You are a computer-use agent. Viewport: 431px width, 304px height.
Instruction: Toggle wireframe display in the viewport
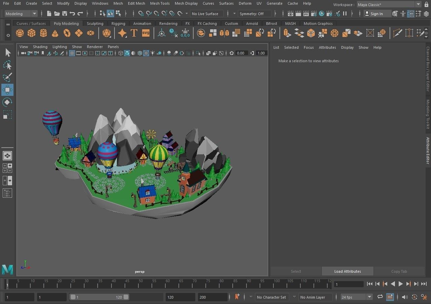coord(121,53)
